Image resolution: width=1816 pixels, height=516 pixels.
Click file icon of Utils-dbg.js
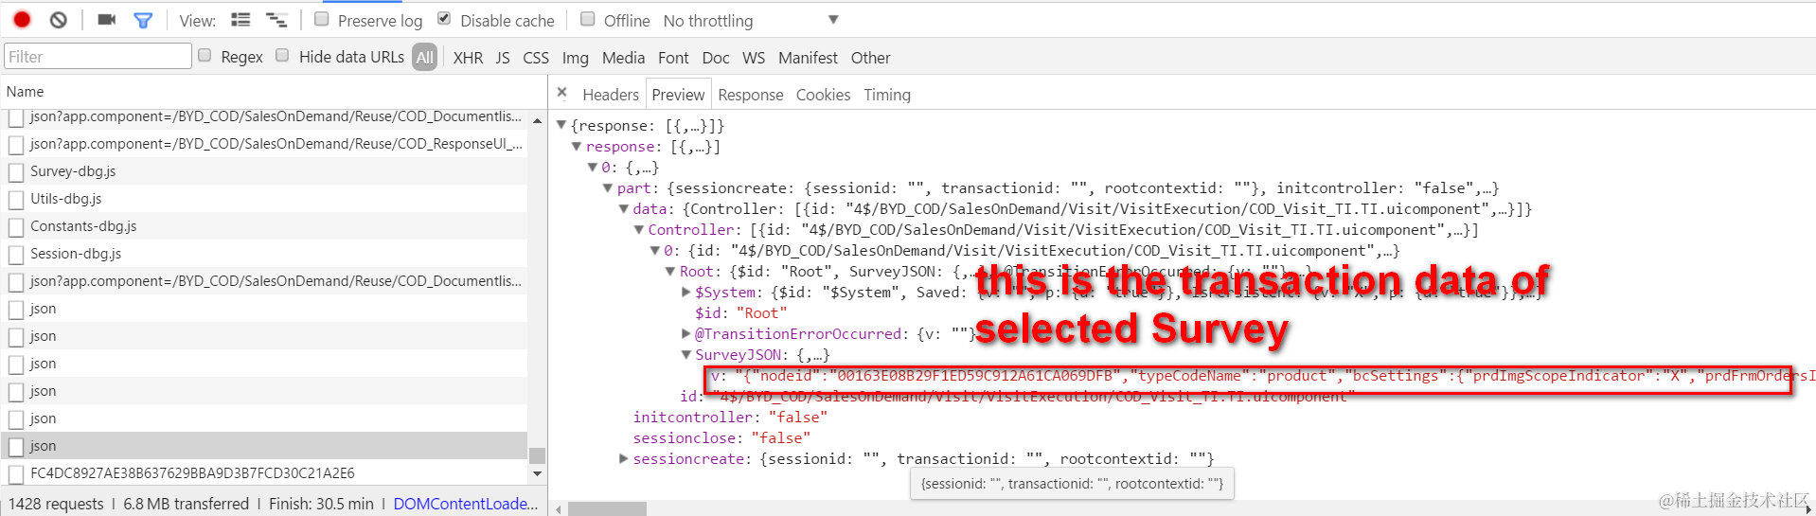coord(15,200)
